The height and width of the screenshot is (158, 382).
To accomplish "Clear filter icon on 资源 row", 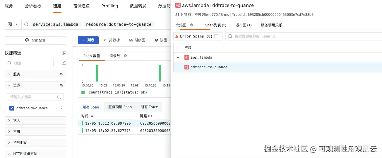I will 61,85.
